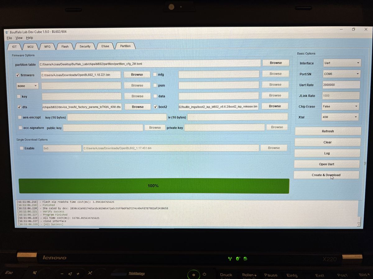Click the Log button
The width and height of the screenshot is (373, 279).
pos(327,153)
